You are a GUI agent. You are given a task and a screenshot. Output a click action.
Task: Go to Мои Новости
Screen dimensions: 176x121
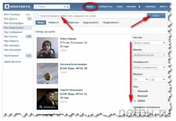point(11,41)
